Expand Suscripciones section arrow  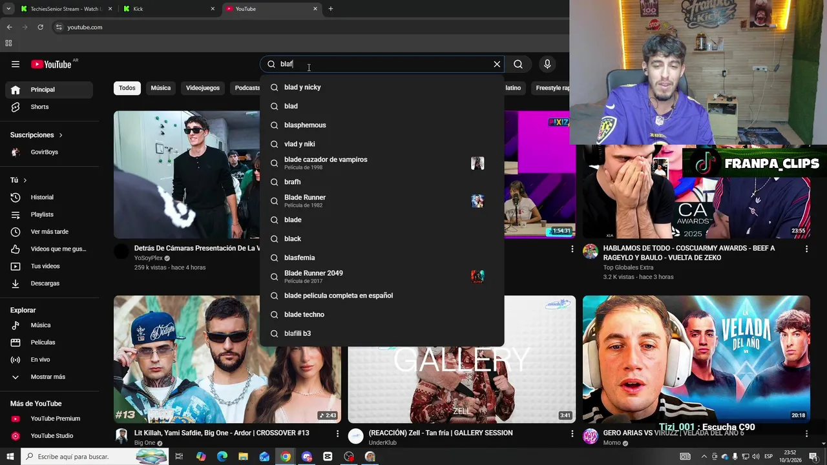pos(61,135)
